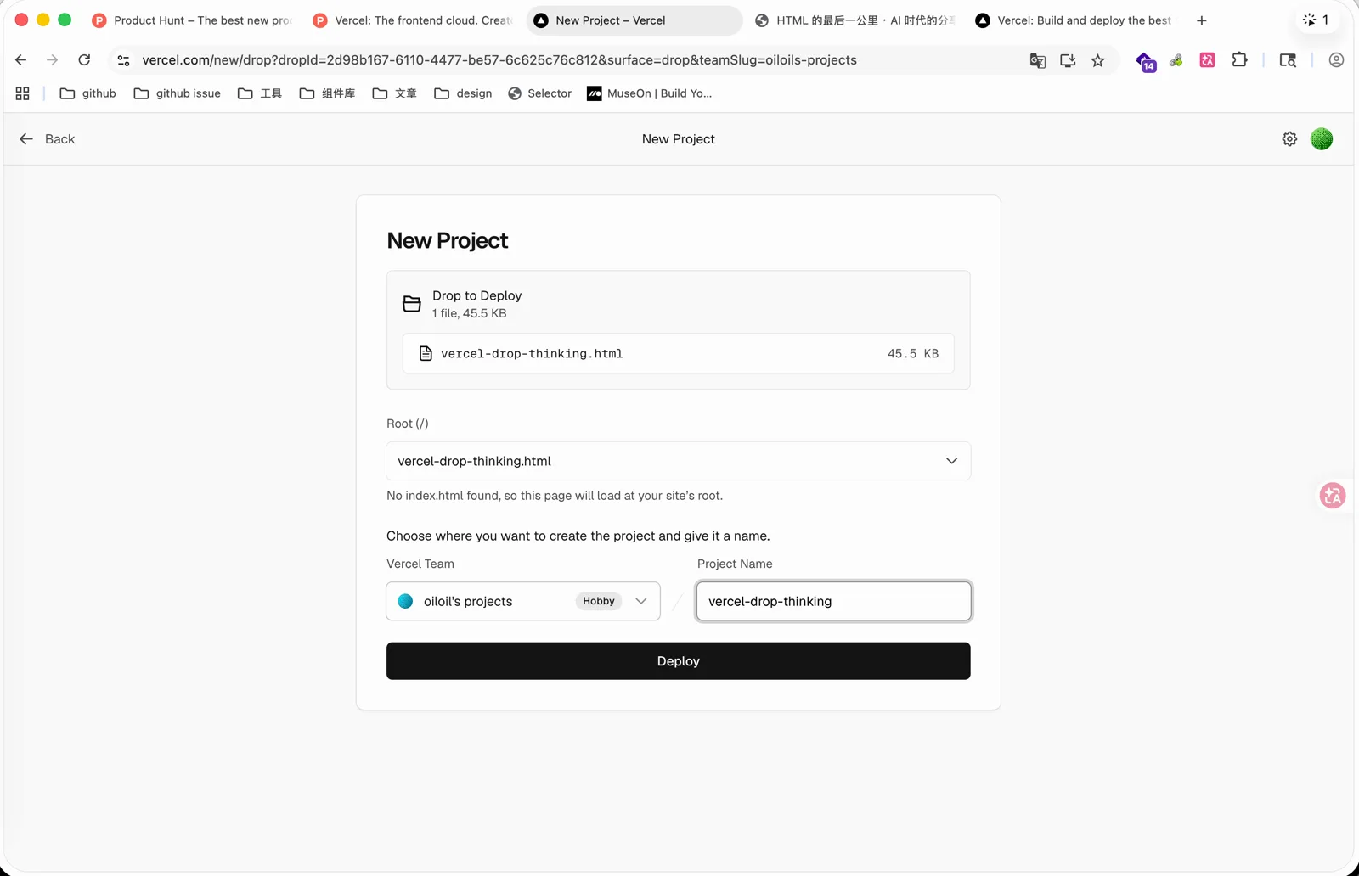
Task: Click the Deploy button
Action: [678, 660]
